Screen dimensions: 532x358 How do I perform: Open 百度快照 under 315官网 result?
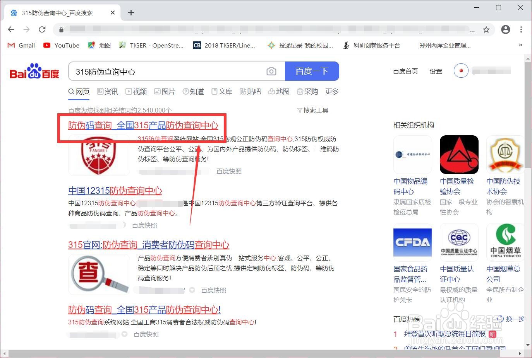(213, 290)
